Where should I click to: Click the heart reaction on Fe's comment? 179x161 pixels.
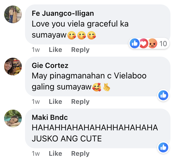(x=143, y=43)
